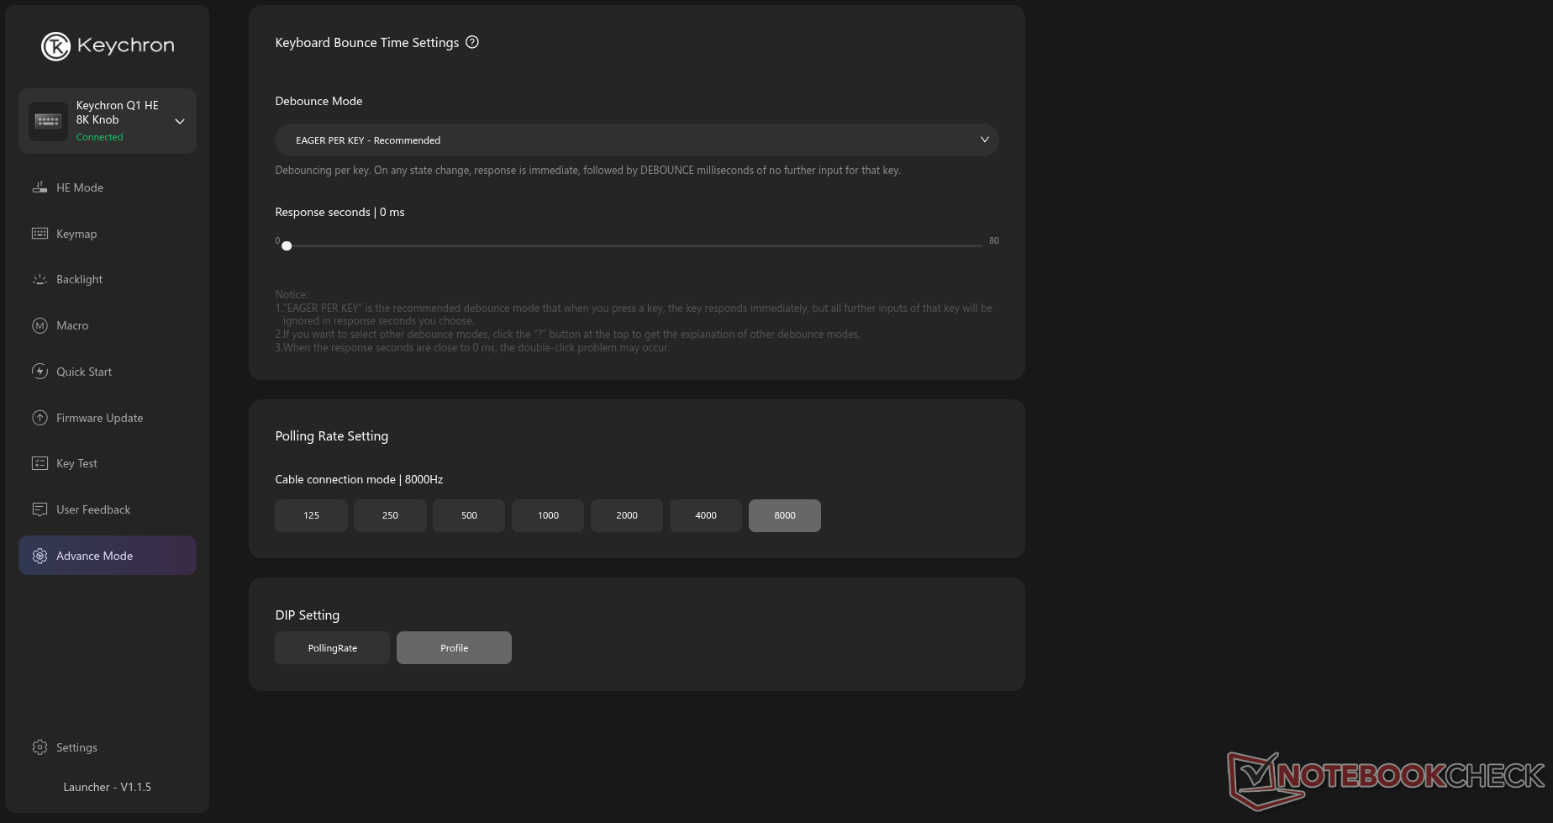Click the 8000 Hz polling rate button
The image size is (1553, 823).
pyautogui.click(x=785, y=515)
